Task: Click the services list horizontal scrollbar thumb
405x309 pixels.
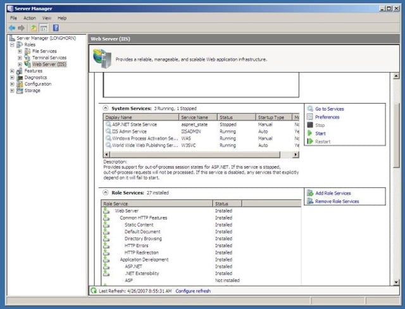Action: [195, 154]
